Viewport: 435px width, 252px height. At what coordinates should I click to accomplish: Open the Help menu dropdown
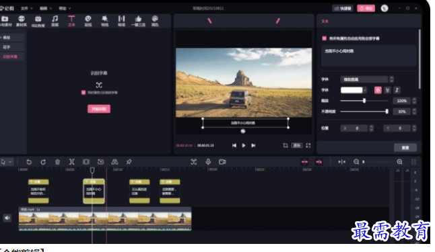tap(65, 8)
